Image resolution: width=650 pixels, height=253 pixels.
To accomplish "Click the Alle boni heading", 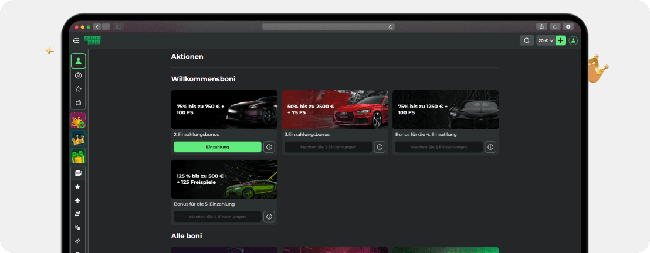I will pyautogui.click(x=187, y=236).
